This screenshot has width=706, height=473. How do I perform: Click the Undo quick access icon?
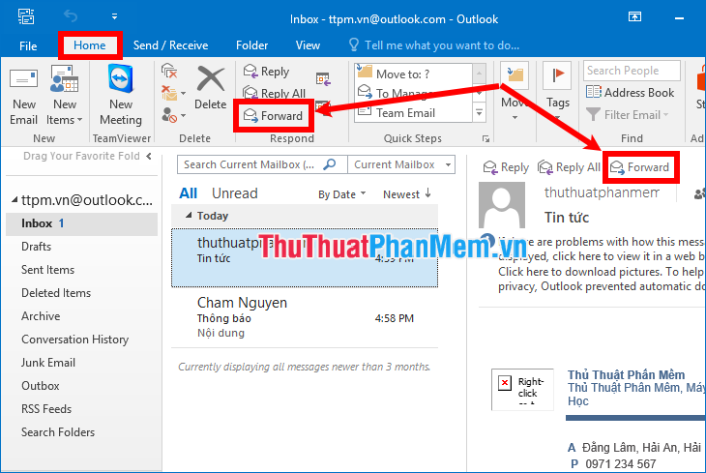click(x=71, y=16)
